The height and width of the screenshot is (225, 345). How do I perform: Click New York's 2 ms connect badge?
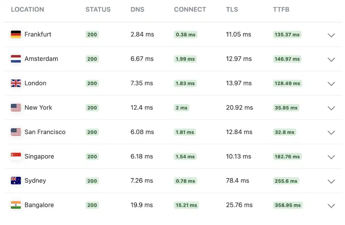[x=181, y=108]
